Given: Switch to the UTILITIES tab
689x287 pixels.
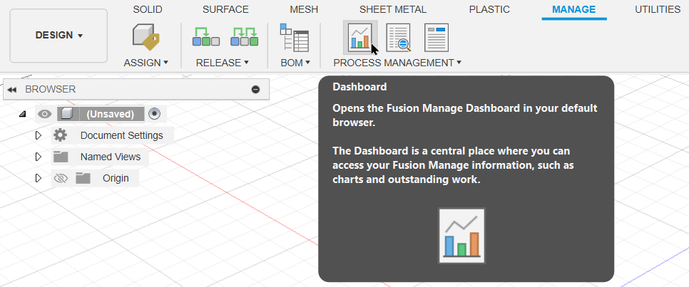Looking at the screenshot, I should [658, 9].
